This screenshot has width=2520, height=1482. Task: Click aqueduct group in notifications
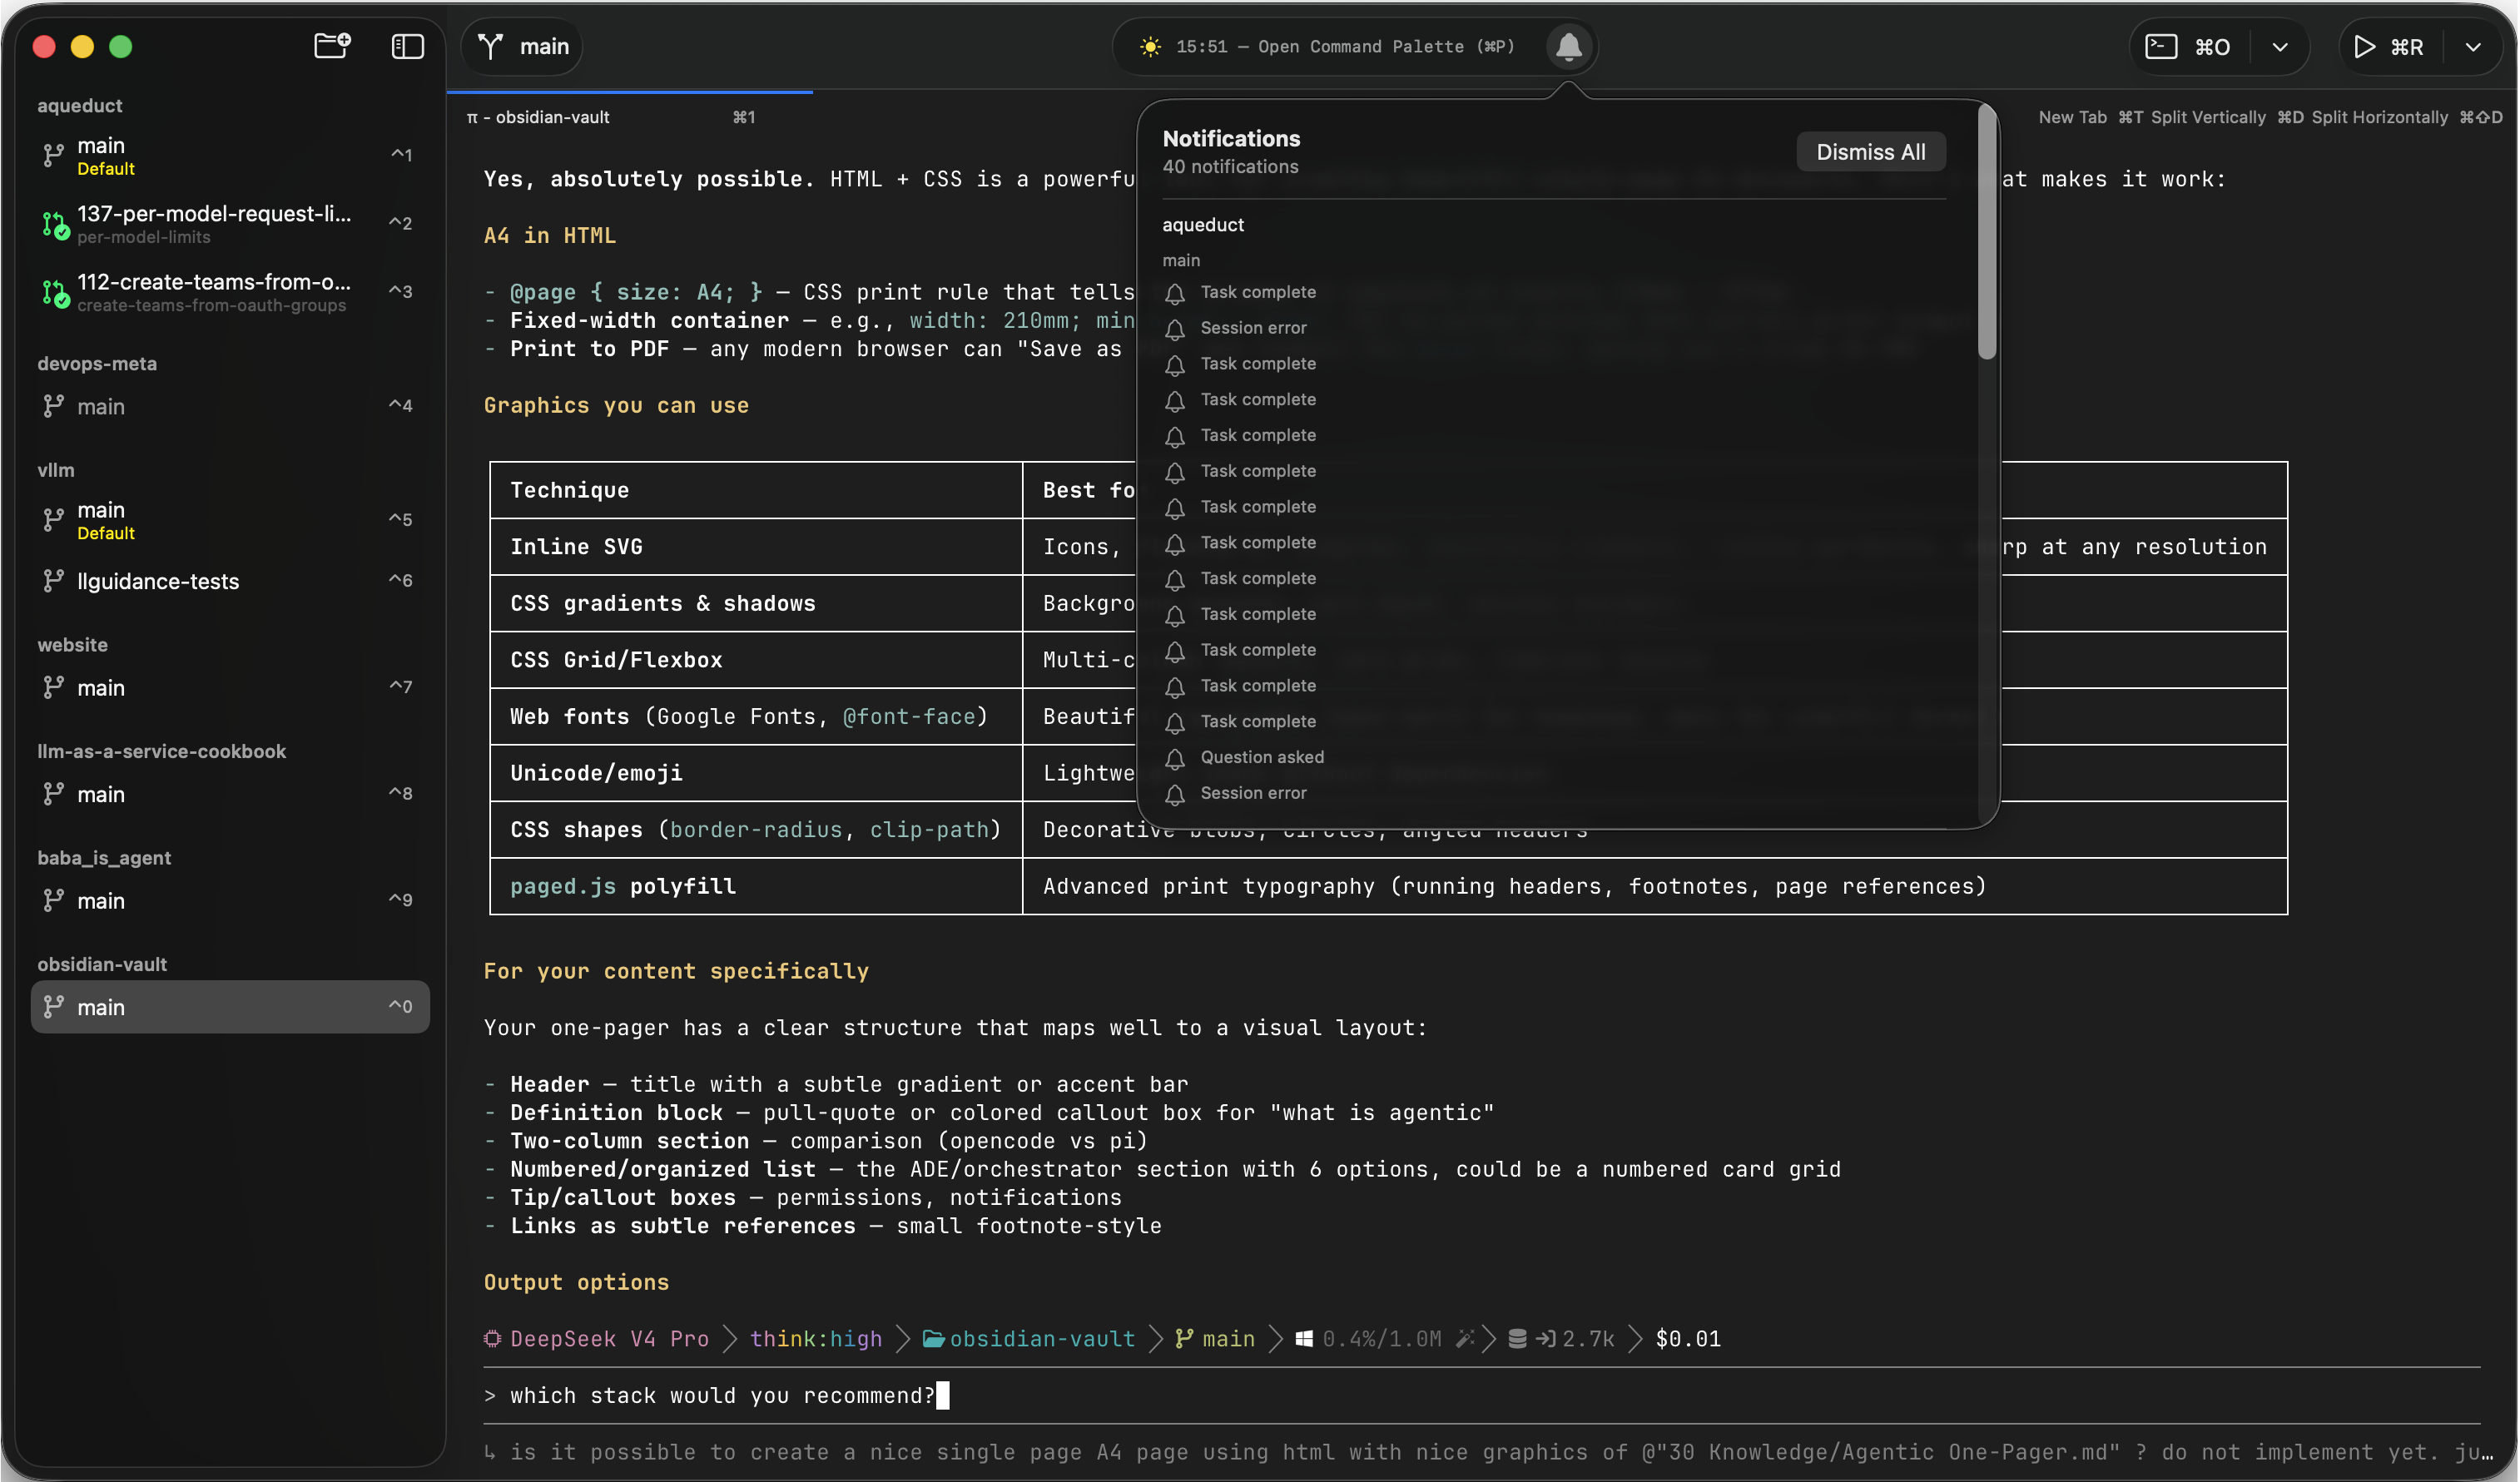1203,225
